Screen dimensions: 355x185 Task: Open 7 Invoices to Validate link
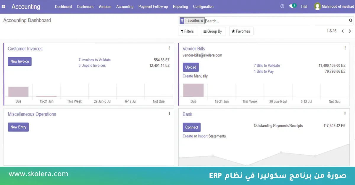[94, 60]
